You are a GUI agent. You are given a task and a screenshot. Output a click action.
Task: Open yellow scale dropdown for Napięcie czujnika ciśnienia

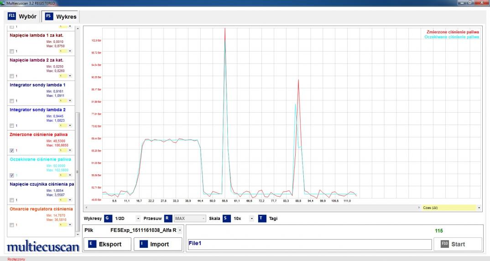[70, 200]
